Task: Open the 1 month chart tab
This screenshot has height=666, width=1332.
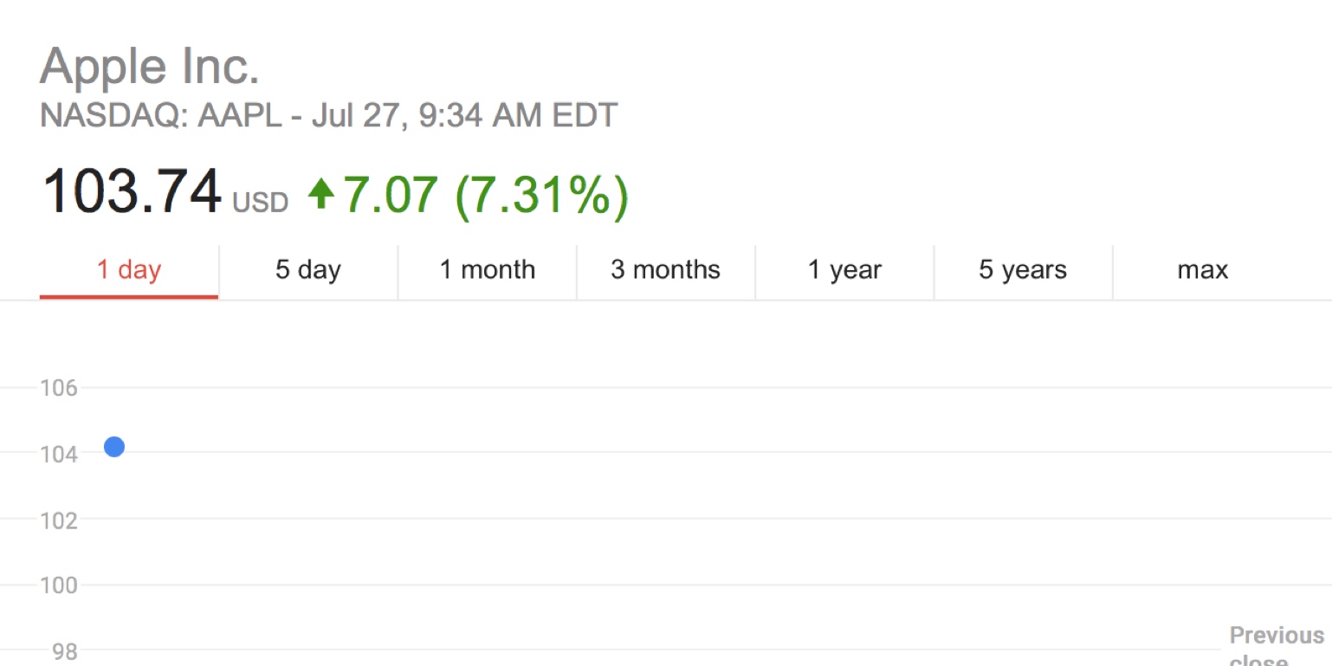Action: coord(488,270)
